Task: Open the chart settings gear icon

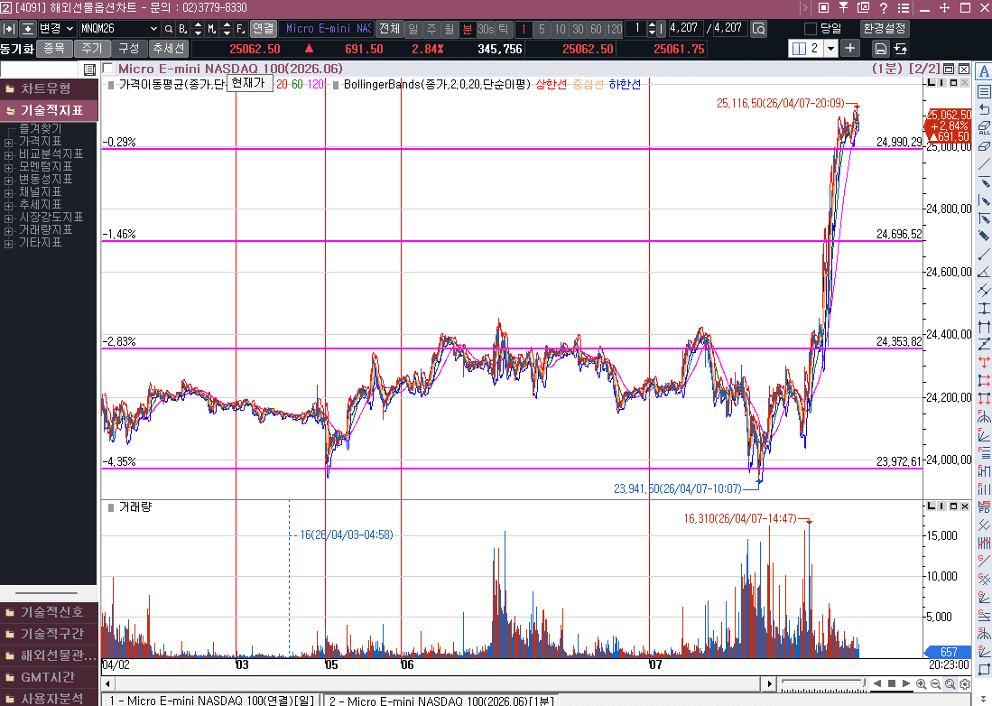Action: (x=963, y=683)
